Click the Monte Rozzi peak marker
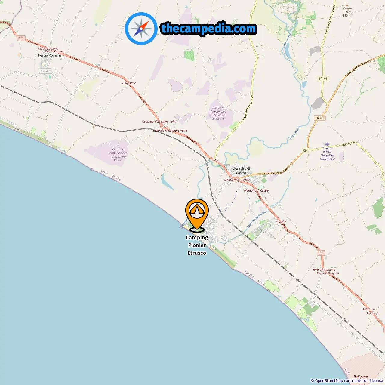 click(347, 5)
